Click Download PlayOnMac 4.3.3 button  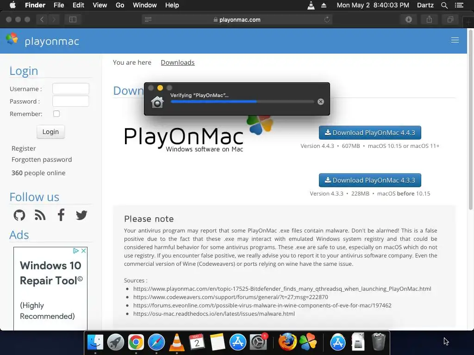click(x=370, y=180)
